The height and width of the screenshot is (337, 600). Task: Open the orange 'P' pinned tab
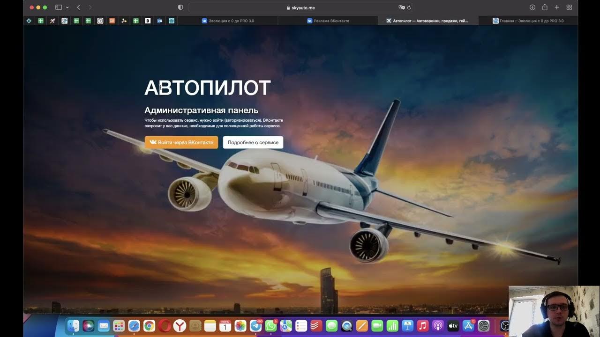pyautogui.click(x=112, y=21)
